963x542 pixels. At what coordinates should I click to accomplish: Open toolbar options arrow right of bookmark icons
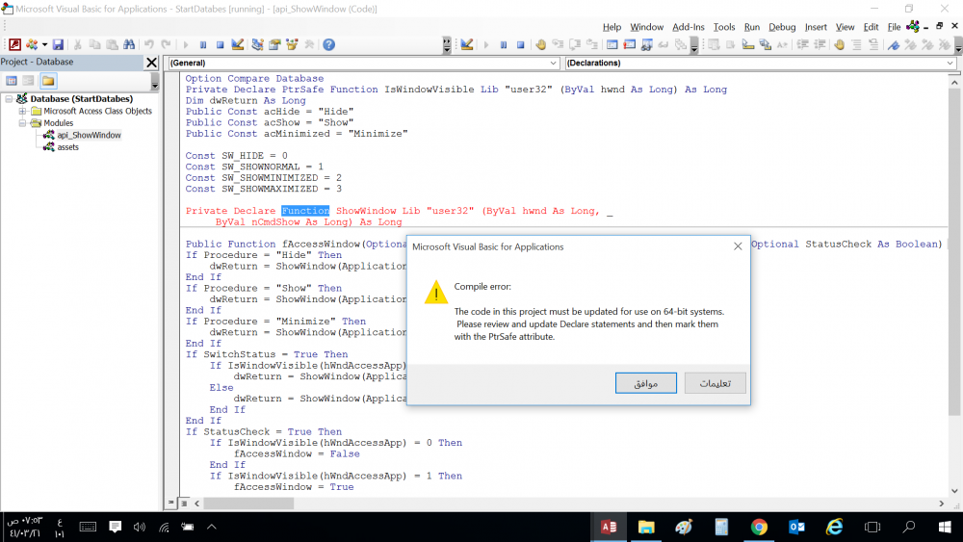click(958, 45)
